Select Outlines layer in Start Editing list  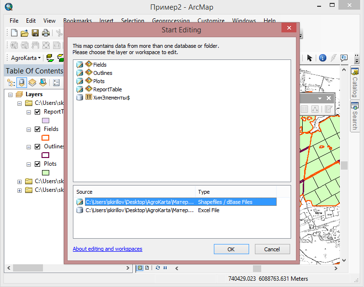tap(103, 73)
